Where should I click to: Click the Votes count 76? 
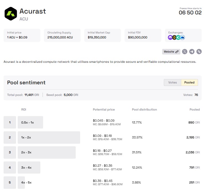196,95
